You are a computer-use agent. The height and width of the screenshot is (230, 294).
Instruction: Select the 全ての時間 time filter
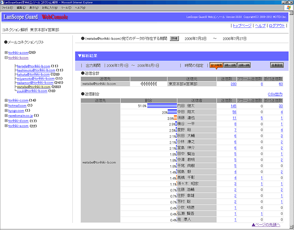(216, 65)
